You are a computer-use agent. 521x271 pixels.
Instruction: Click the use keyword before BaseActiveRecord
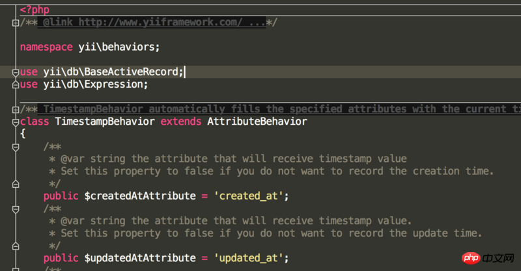[x=29, y=71]
